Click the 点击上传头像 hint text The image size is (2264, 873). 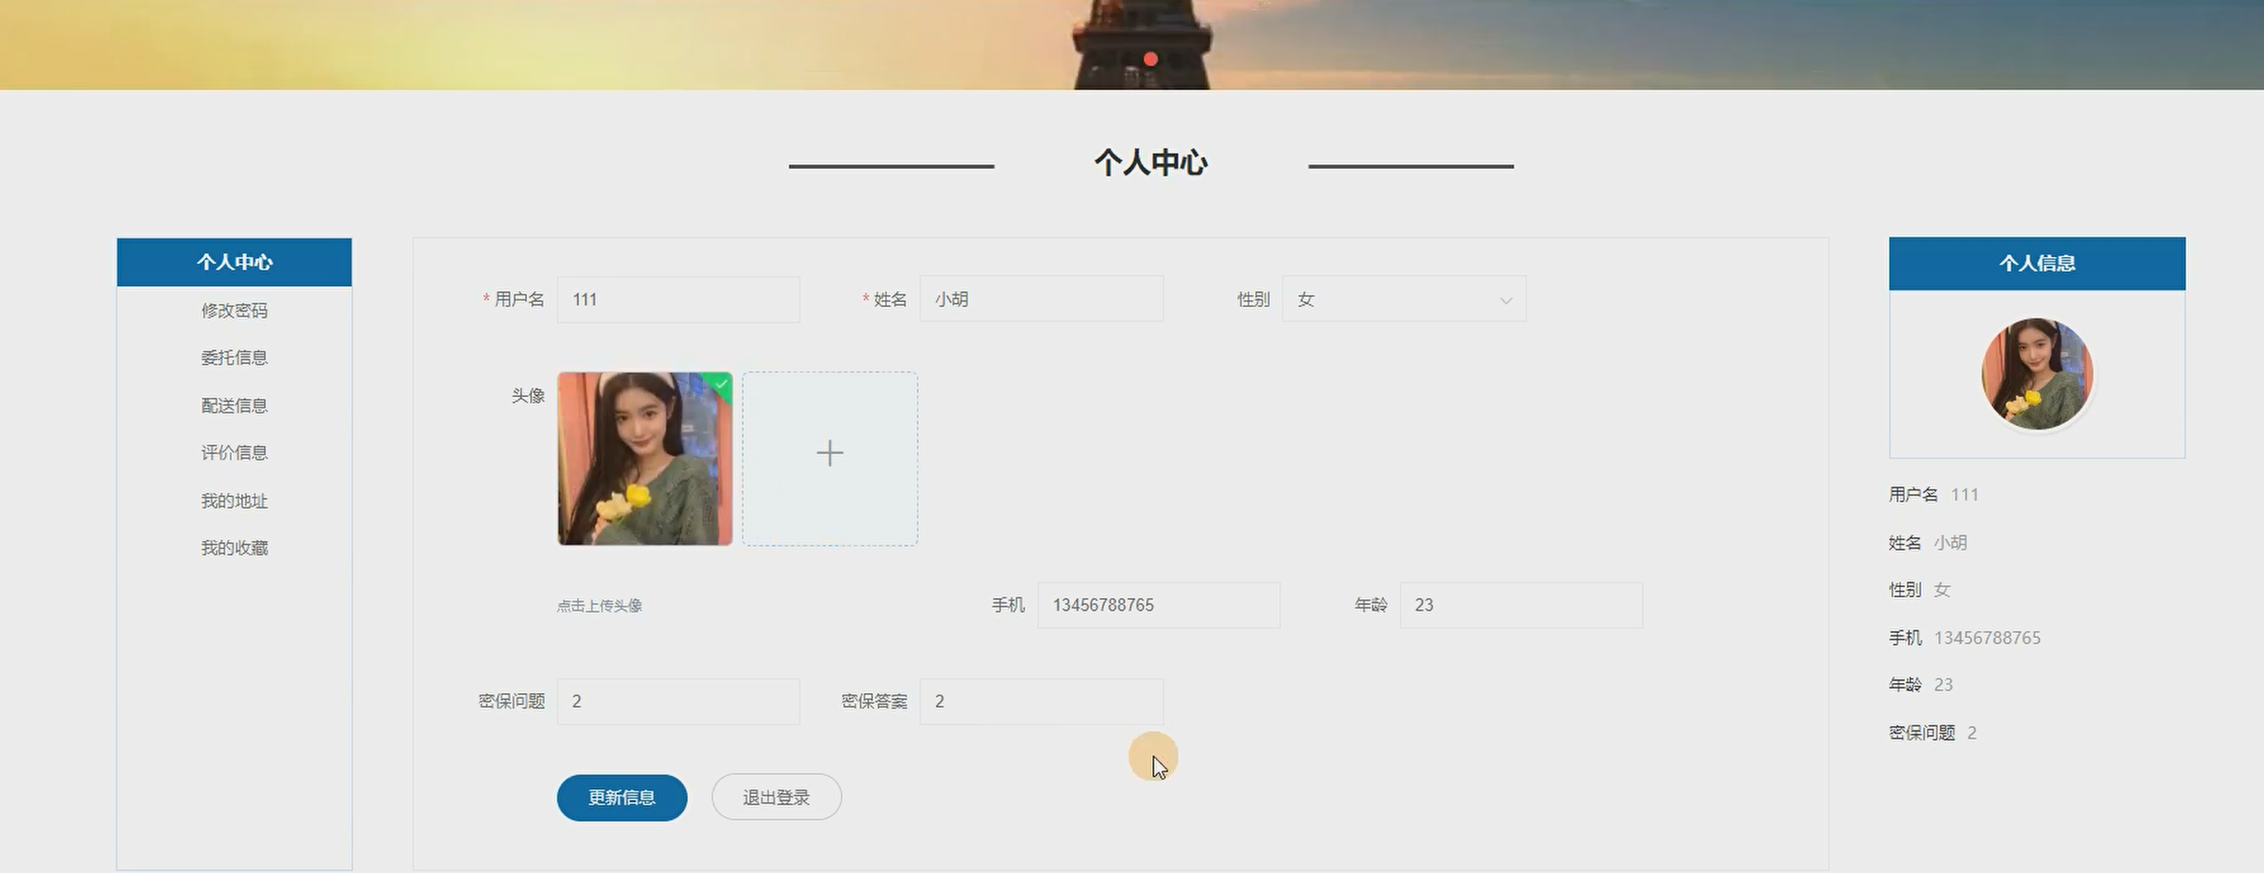(x=599, y=606)
